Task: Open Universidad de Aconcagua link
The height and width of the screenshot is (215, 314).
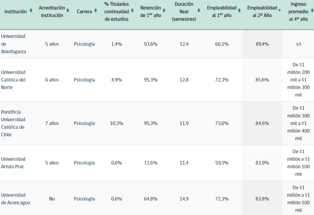Action: point(15,199)
